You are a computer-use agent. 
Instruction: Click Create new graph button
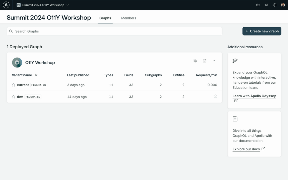click(262, 31)
